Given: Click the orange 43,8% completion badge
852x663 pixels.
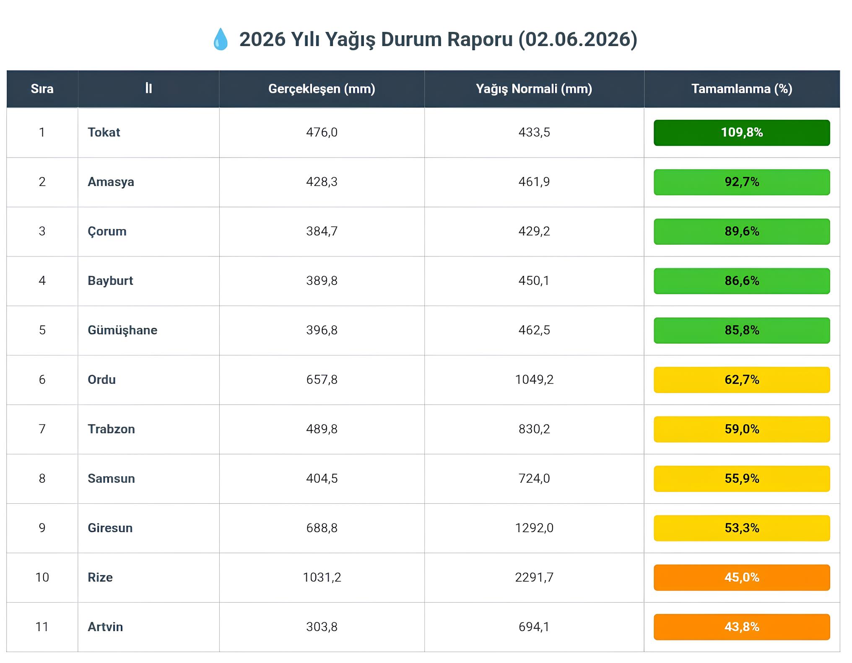Looking at the screenshot, I should tap(742, 627).
